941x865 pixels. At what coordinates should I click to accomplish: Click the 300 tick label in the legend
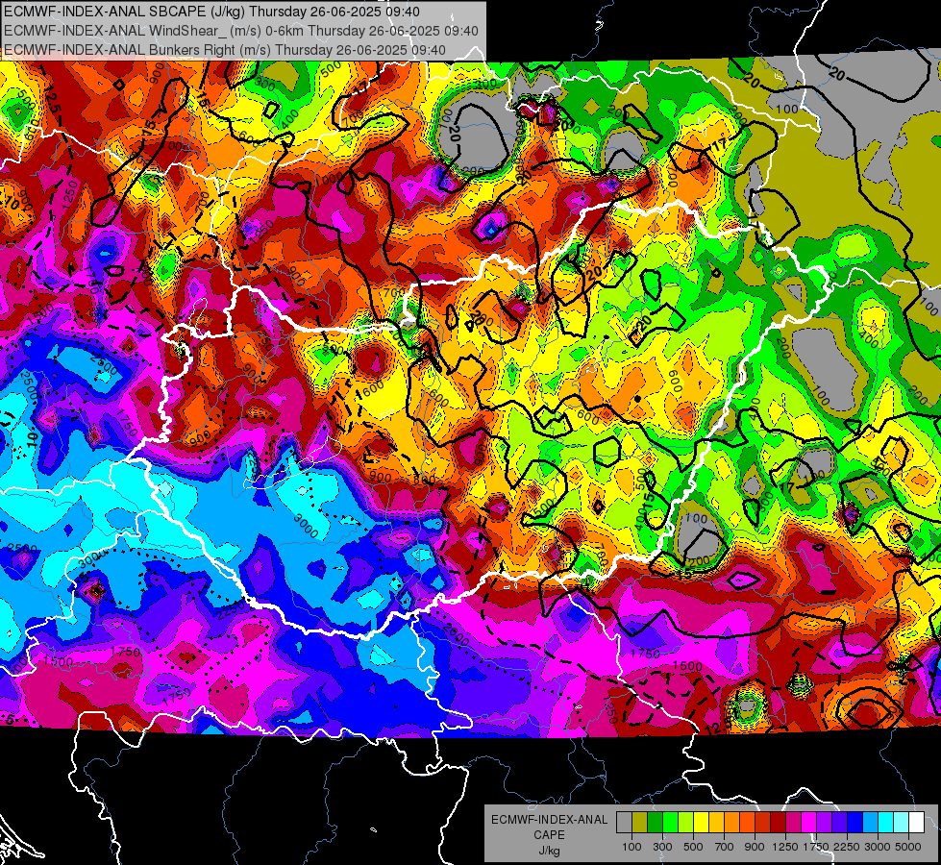(x=662, y=847)
